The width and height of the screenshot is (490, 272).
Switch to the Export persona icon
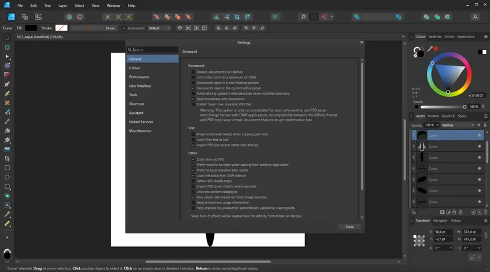coord(38,17)
